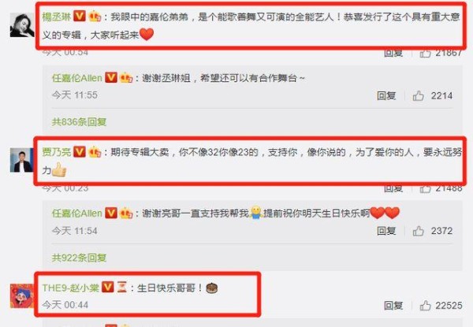Open the THE9-赵小棠 username link
This screenshot has width=473, height=327.
[x=71, y=288]
